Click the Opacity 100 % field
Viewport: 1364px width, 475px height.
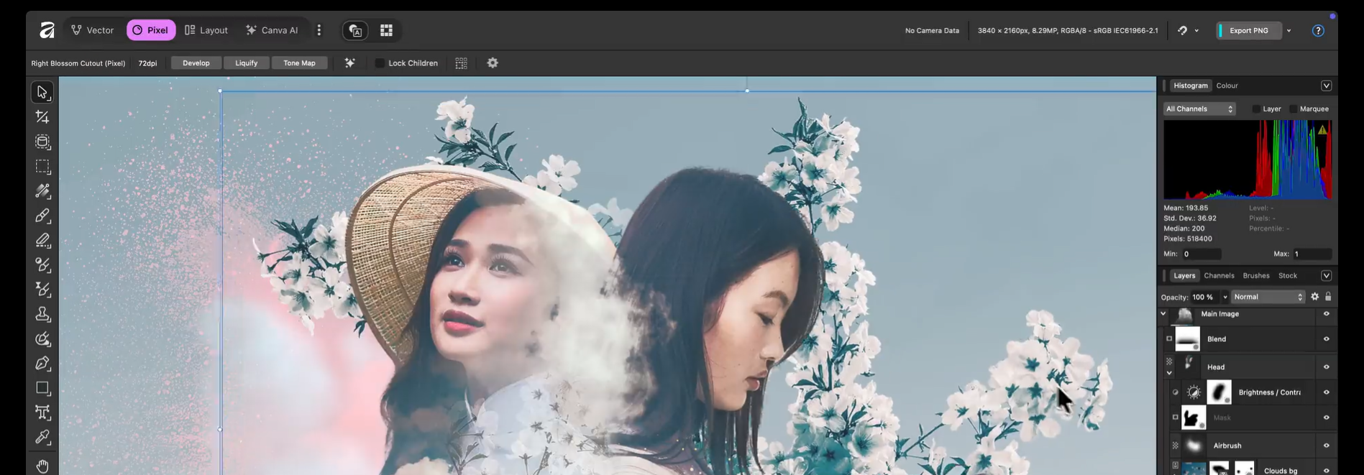(x=1203, y=297)
